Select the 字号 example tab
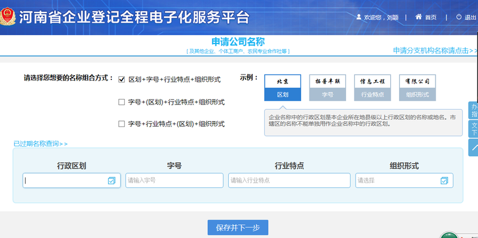The width and height of the screenshot is (478, 238). tap(327, 88)
